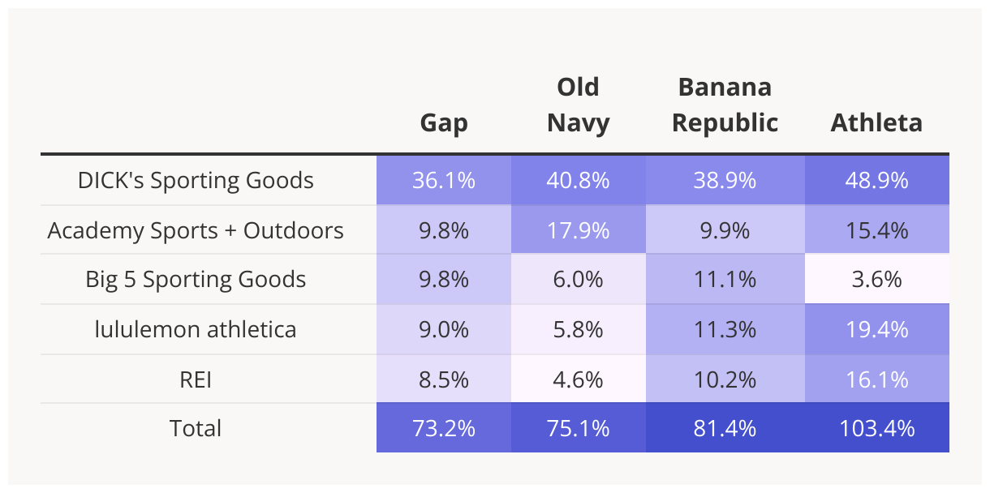Viewport: 990px width, 493px height.
Task: Click the 4.6% REI Old Navy cell
Action: [579, 379]
